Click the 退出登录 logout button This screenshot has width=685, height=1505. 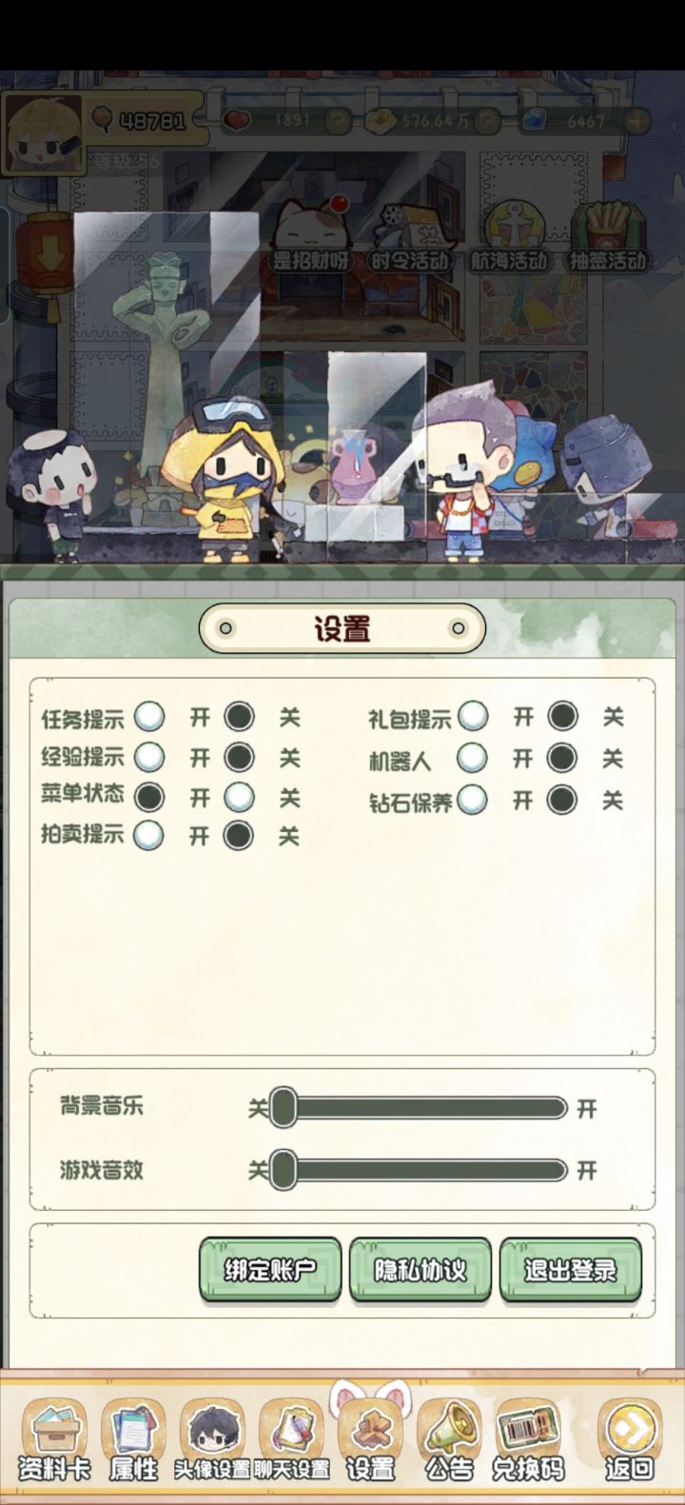click(570, 1270)
